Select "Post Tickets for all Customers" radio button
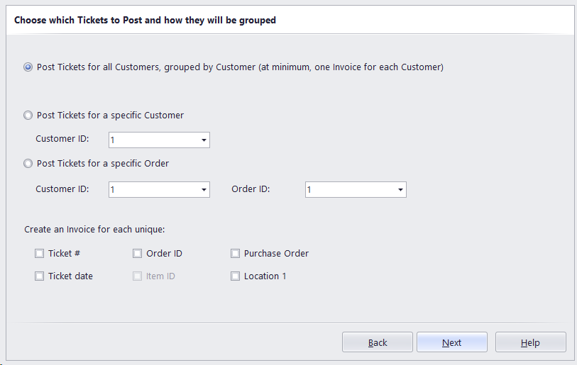 28,67
